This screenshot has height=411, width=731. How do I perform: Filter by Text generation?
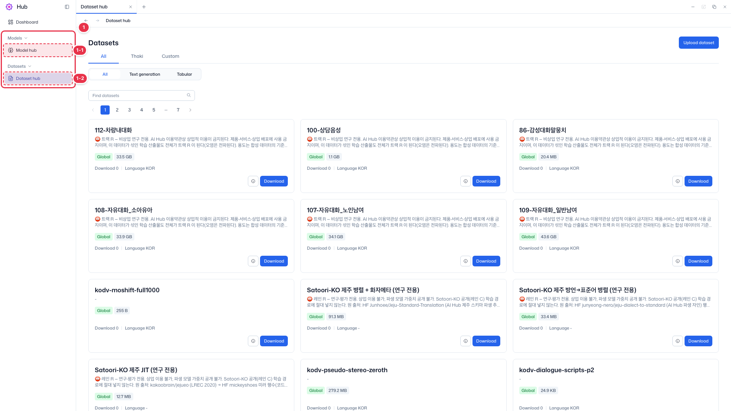pos(145,74)
